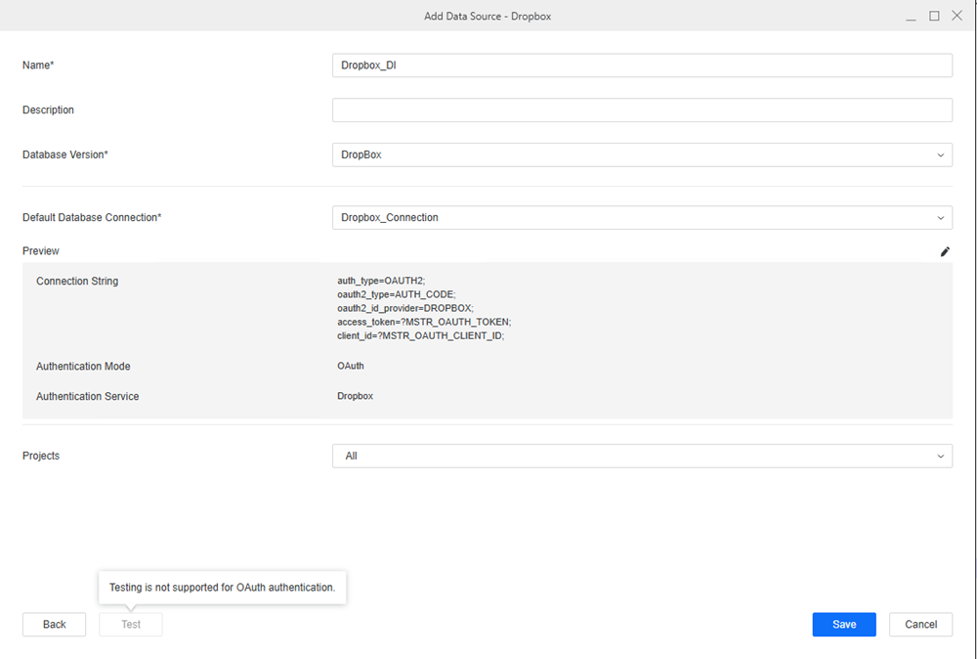Screen dimensions: 977x659
Task: Click the 'client_id=?MSTR_OAUTH_CLIENT_ID;' line
Action: tap(420, 335)
